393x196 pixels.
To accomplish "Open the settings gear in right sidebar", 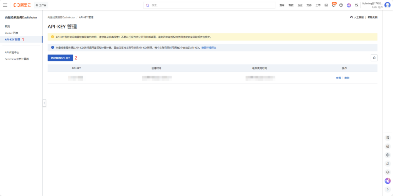I will (x=388, y=155).
